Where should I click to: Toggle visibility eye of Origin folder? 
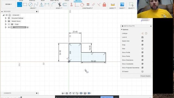pos(9,24)
